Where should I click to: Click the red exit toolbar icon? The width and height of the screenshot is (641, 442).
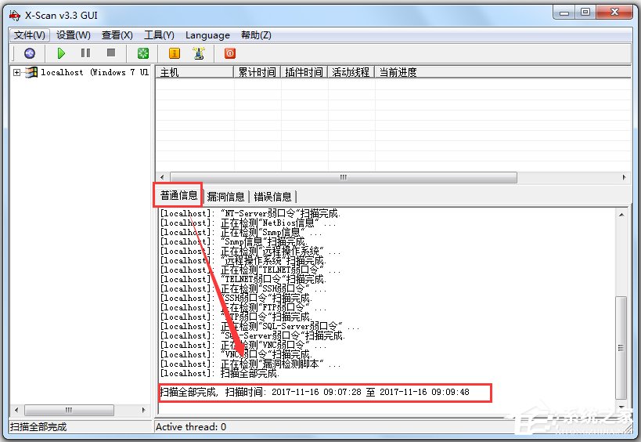pos(230,53)
